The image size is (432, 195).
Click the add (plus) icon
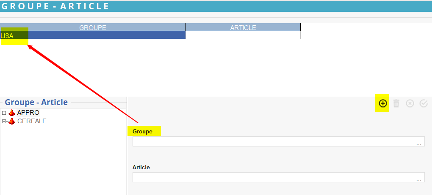click(382, 103)
